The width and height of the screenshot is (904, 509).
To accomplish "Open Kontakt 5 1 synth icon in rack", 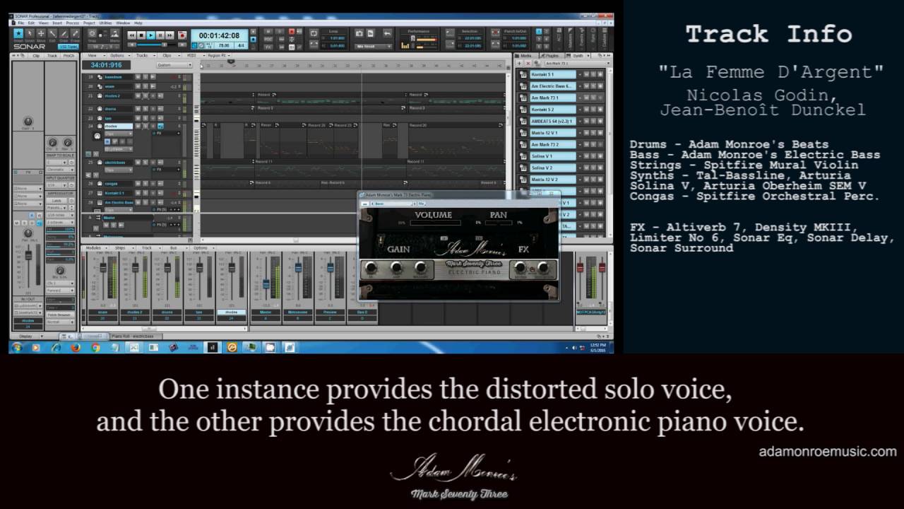I will tap(523, 74).
